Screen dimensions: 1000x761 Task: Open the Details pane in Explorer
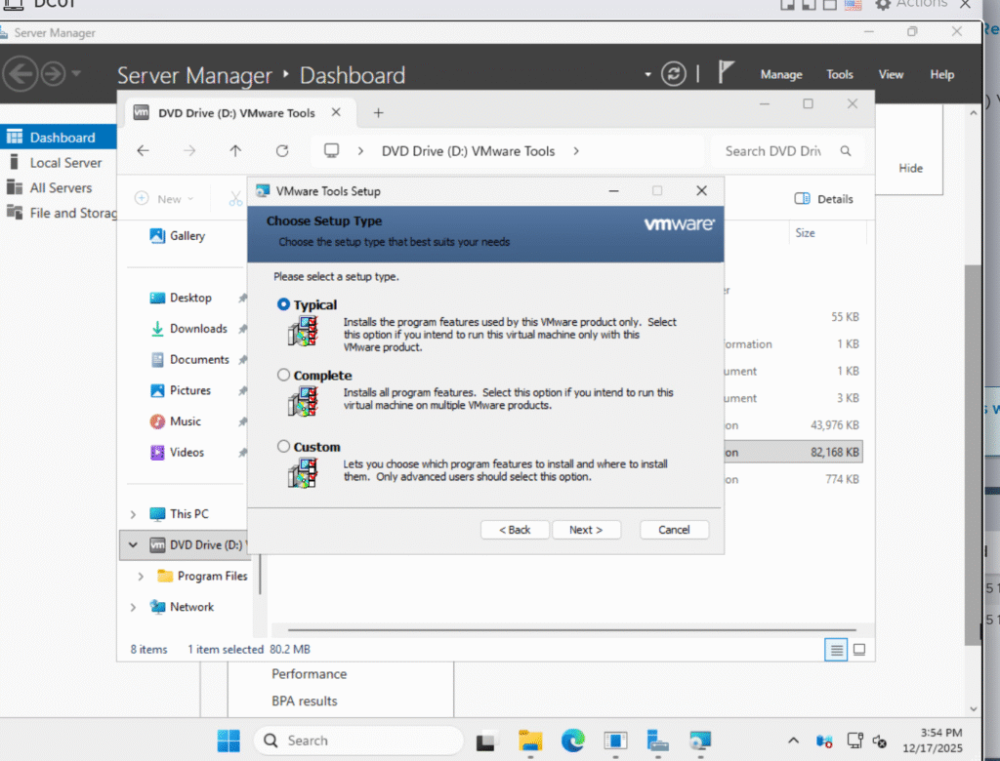[824, 199]
